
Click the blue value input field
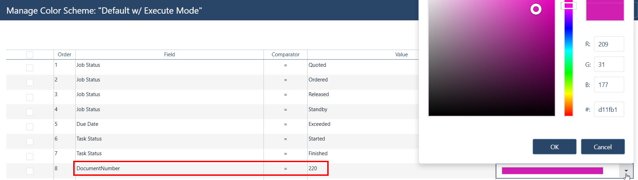coord(609,85)
